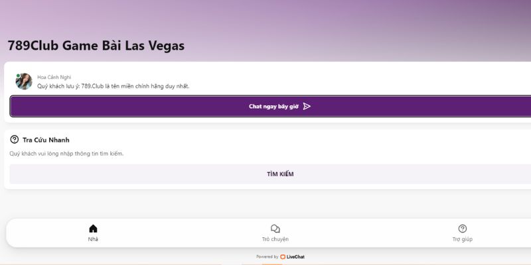Click the Quý khách vui lòng nhập search hint
The image size is (531, 265).
click(x=66, y=154)
